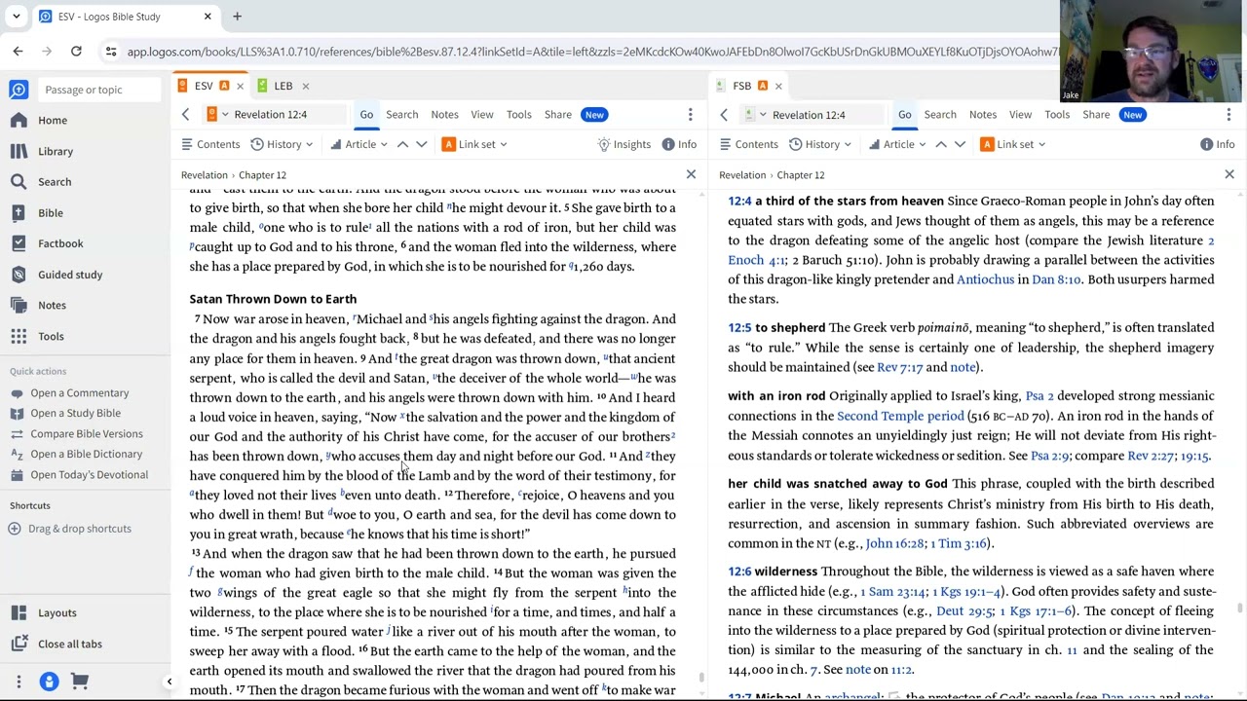This screenshot has width=1247, height=701.
Task: Select the ESV tab
Action: coord(203,86)
